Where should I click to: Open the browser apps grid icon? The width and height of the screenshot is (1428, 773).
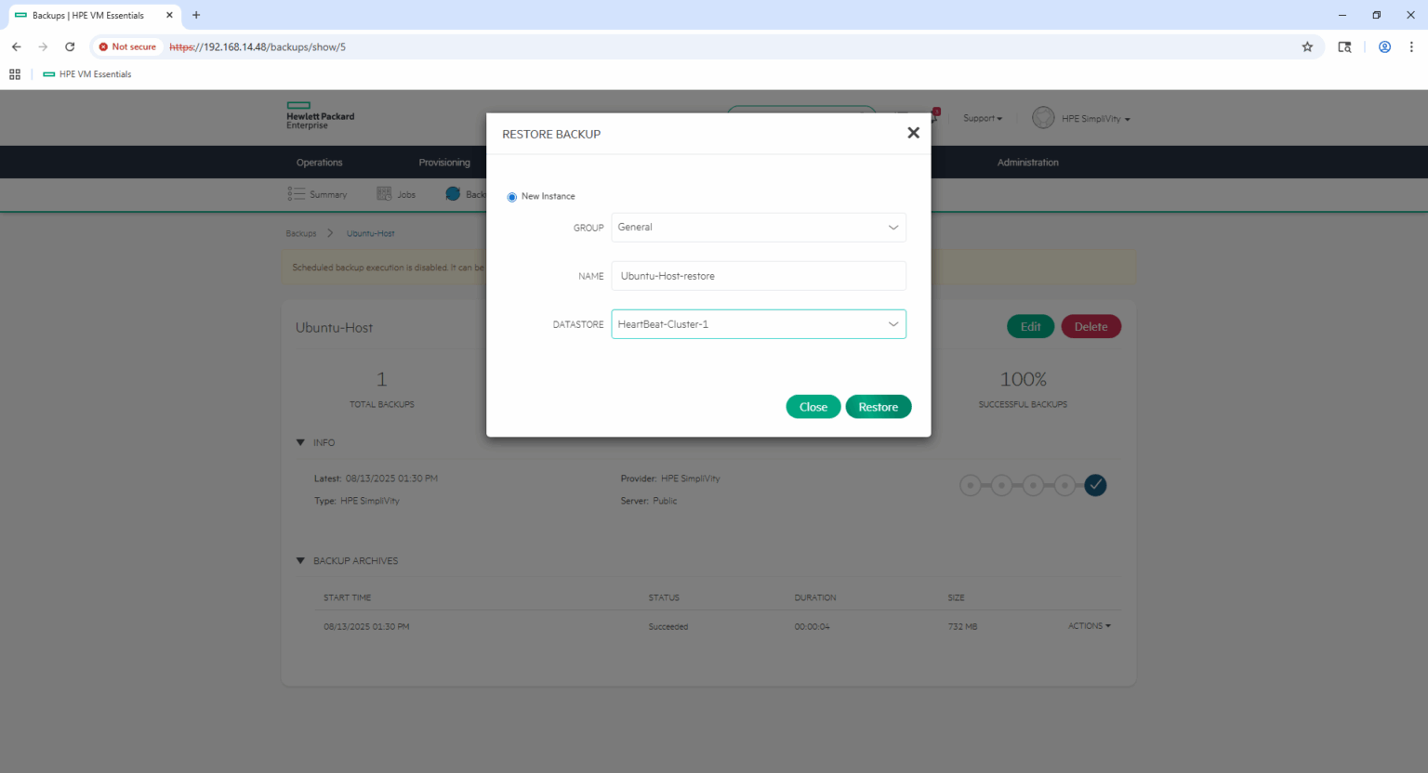tap(15, 74)
